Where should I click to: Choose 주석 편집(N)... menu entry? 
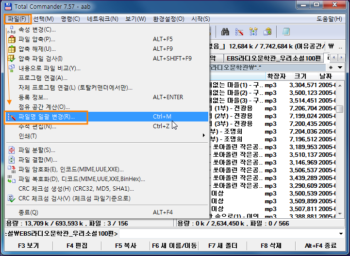[x=107, y=126]
